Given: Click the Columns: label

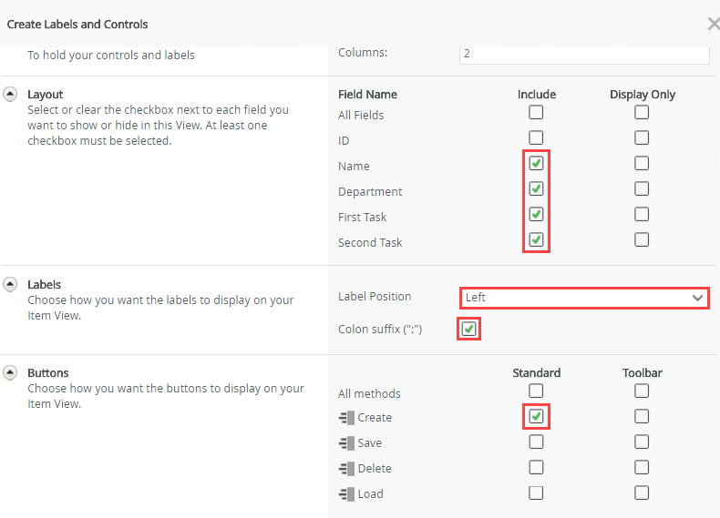Looking at the screenshot, I should pos(363,53).
